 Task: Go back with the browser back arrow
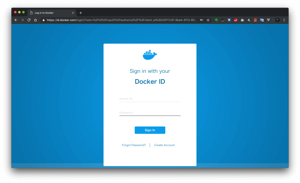(16, 20)
